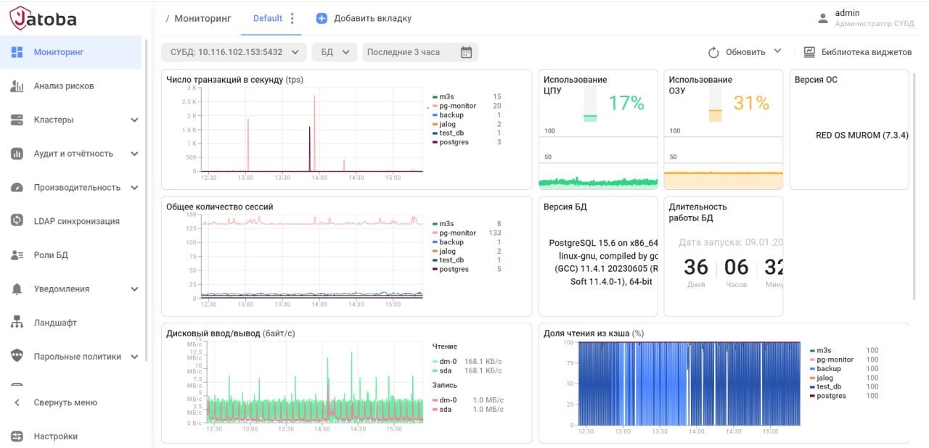Click the admin user avatar icon
This screenshot has width=929, height=448.
tap(822, 18)
